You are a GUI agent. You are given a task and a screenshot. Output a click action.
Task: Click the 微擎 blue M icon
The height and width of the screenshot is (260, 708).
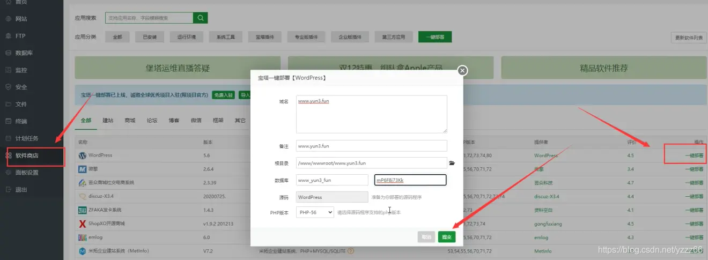pos(83,169)
